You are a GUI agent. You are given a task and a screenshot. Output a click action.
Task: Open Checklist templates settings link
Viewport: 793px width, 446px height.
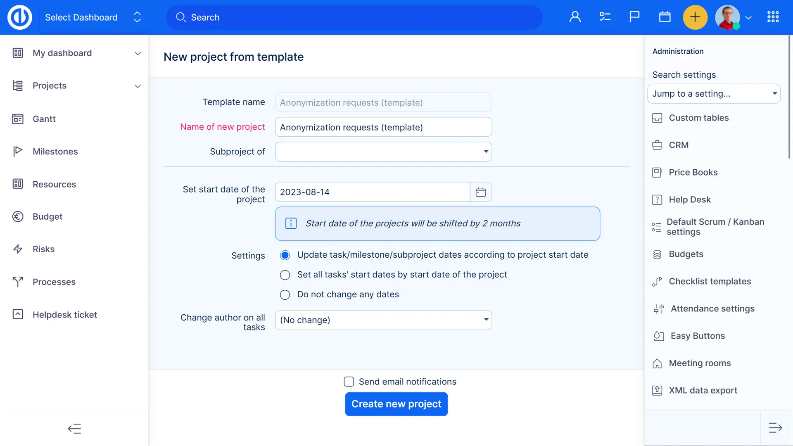pos(710,281)
